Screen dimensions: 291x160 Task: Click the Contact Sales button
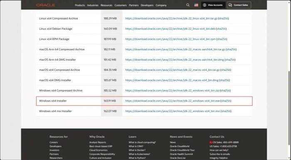(239, 5)
